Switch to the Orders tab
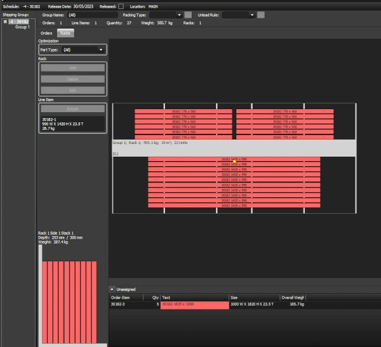 46,33
